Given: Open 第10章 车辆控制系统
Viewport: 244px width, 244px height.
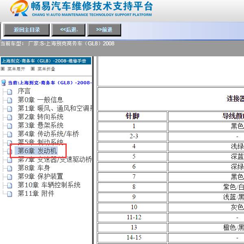Looking at the screenshot, I should coord(49,185).
